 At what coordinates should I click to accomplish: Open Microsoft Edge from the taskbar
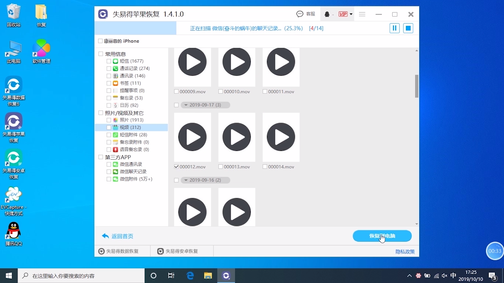tap(190, 276)
